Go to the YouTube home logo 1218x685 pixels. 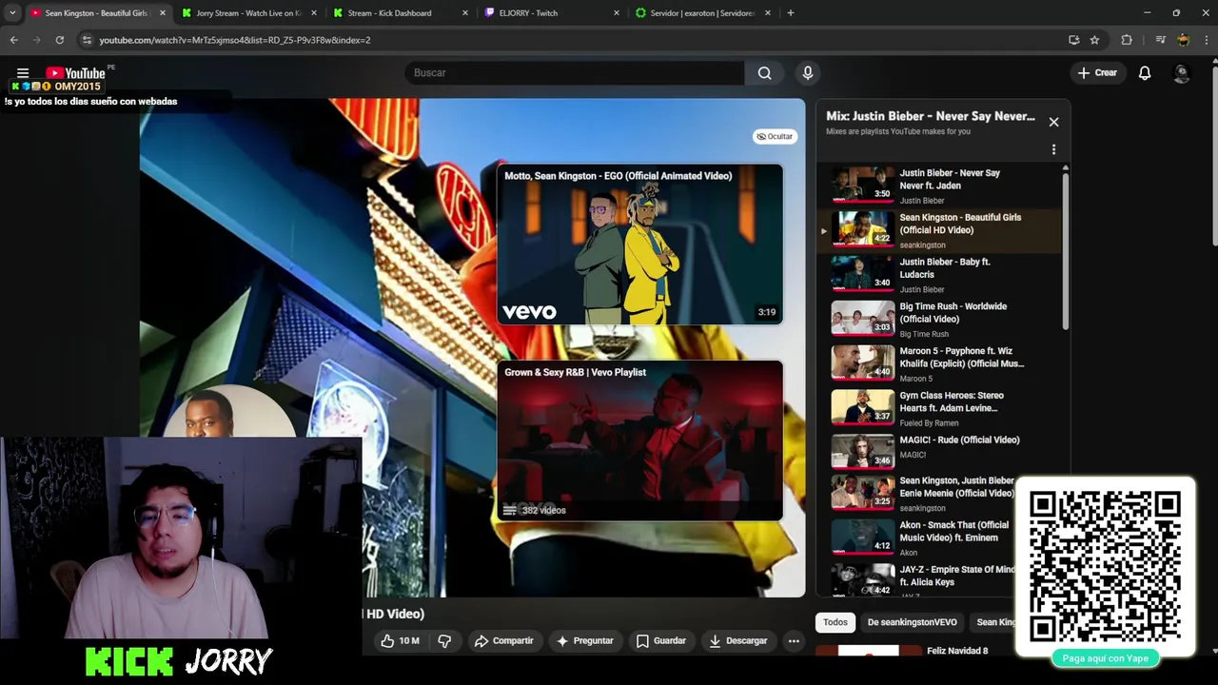pyautogui.click(x=75, y=73)
